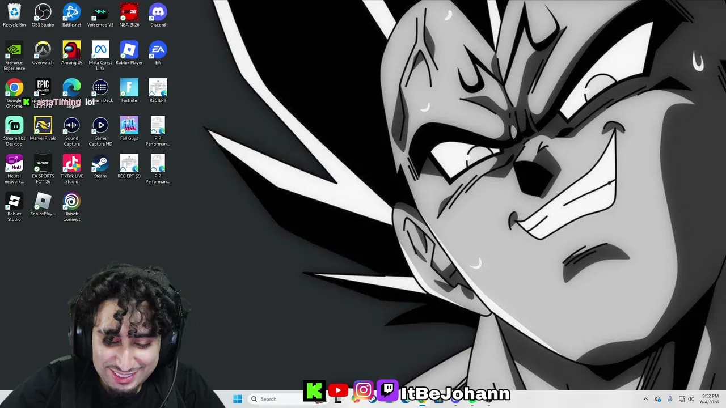Launch OBS Studio from the desktop
726x408 pixels.
43,15
